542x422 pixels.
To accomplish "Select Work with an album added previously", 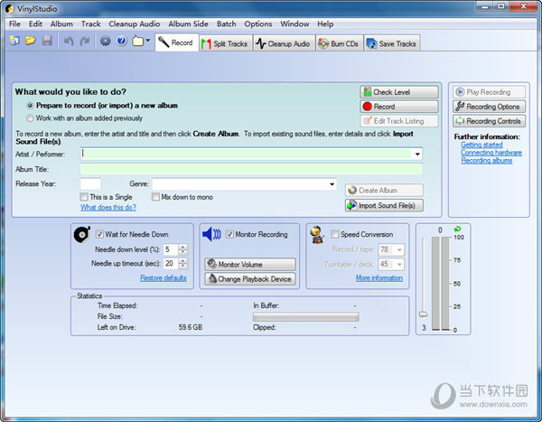I will 31,118.
